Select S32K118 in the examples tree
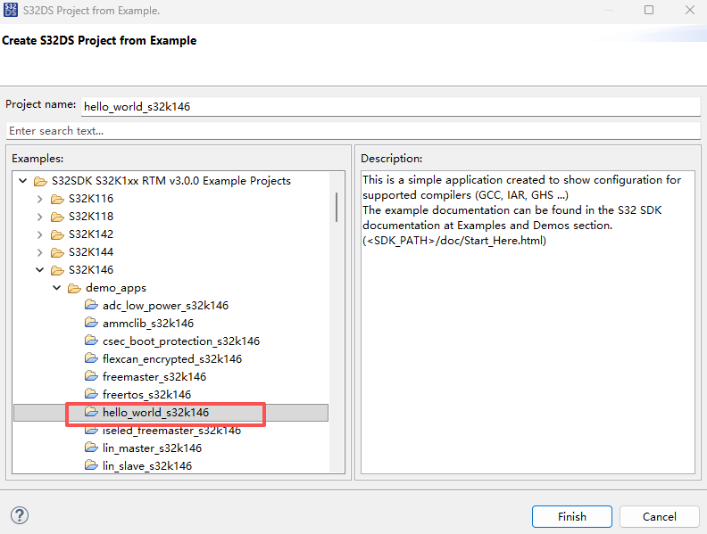 (x=91, y=217)
